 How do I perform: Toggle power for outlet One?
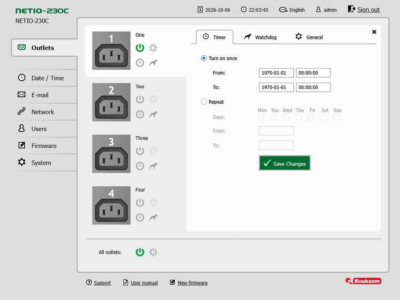(140, 48)
